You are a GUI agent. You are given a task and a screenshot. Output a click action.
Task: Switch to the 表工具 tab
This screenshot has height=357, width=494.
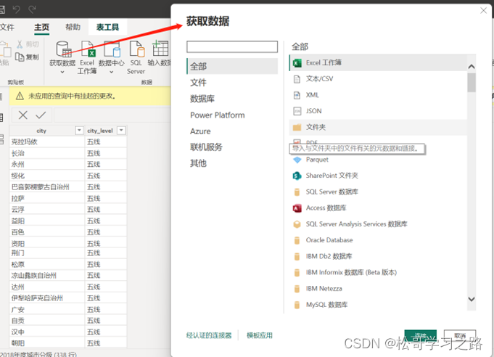coord(108,28)
